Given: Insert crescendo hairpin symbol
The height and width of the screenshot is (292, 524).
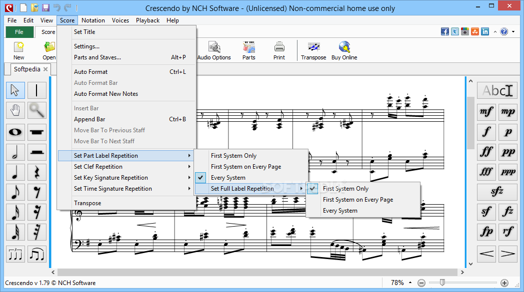Looking at the screenshot, I should tap(486, 254).
